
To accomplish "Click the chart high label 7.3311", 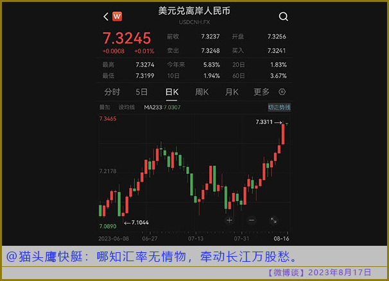I will [264, 122].
